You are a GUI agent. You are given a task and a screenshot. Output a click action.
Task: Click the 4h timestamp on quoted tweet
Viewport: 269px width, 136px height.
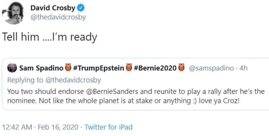pyautogui.click(x=243, y=68)
